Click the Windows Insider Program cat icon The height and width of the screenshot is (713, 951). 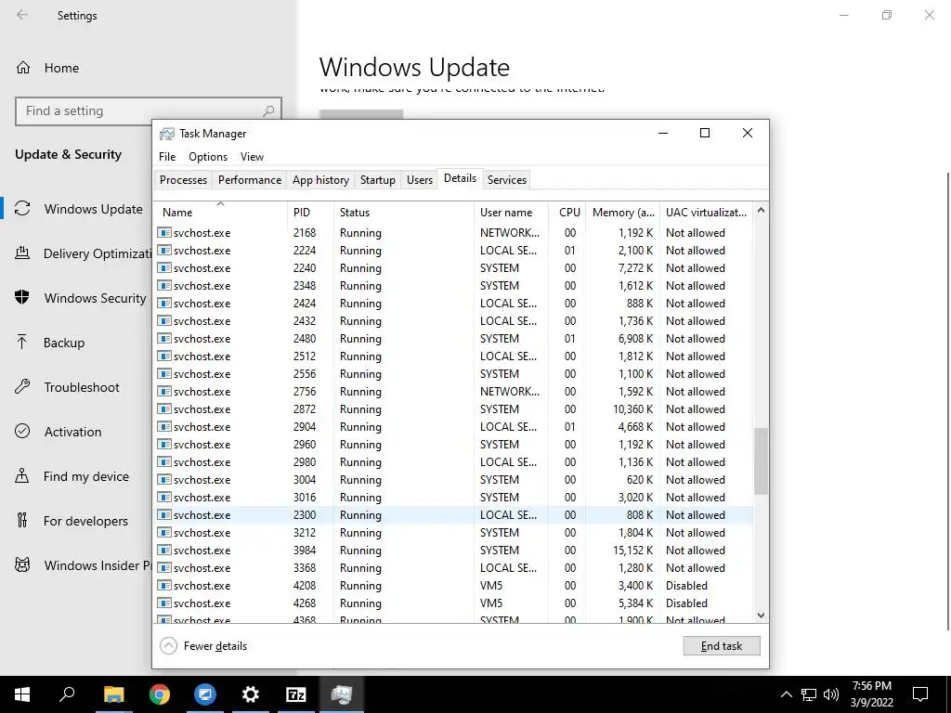point(22,565)
